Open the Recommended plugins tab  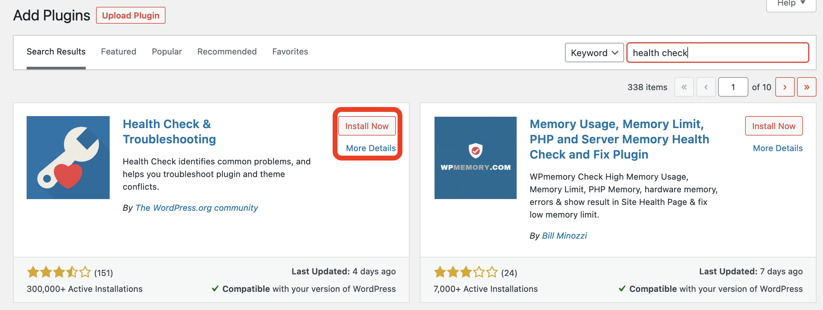click(x=227, y=52)
